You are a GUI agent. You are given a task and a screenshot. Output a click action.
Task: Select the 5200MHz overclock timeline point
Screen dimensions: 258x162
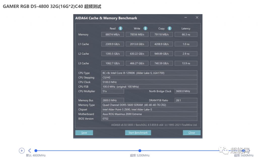click(x=140, y=151)
